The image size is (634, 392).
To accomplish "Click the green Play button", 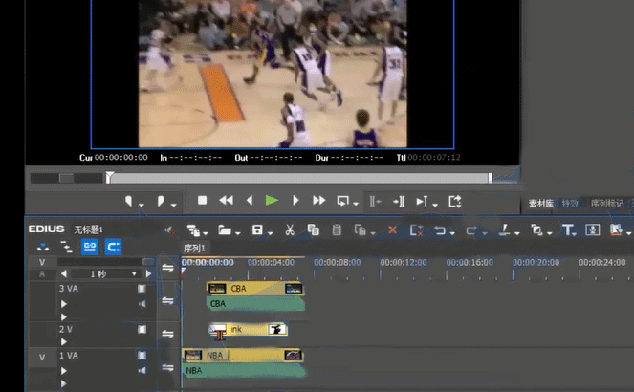I will (x=272, y=201).
